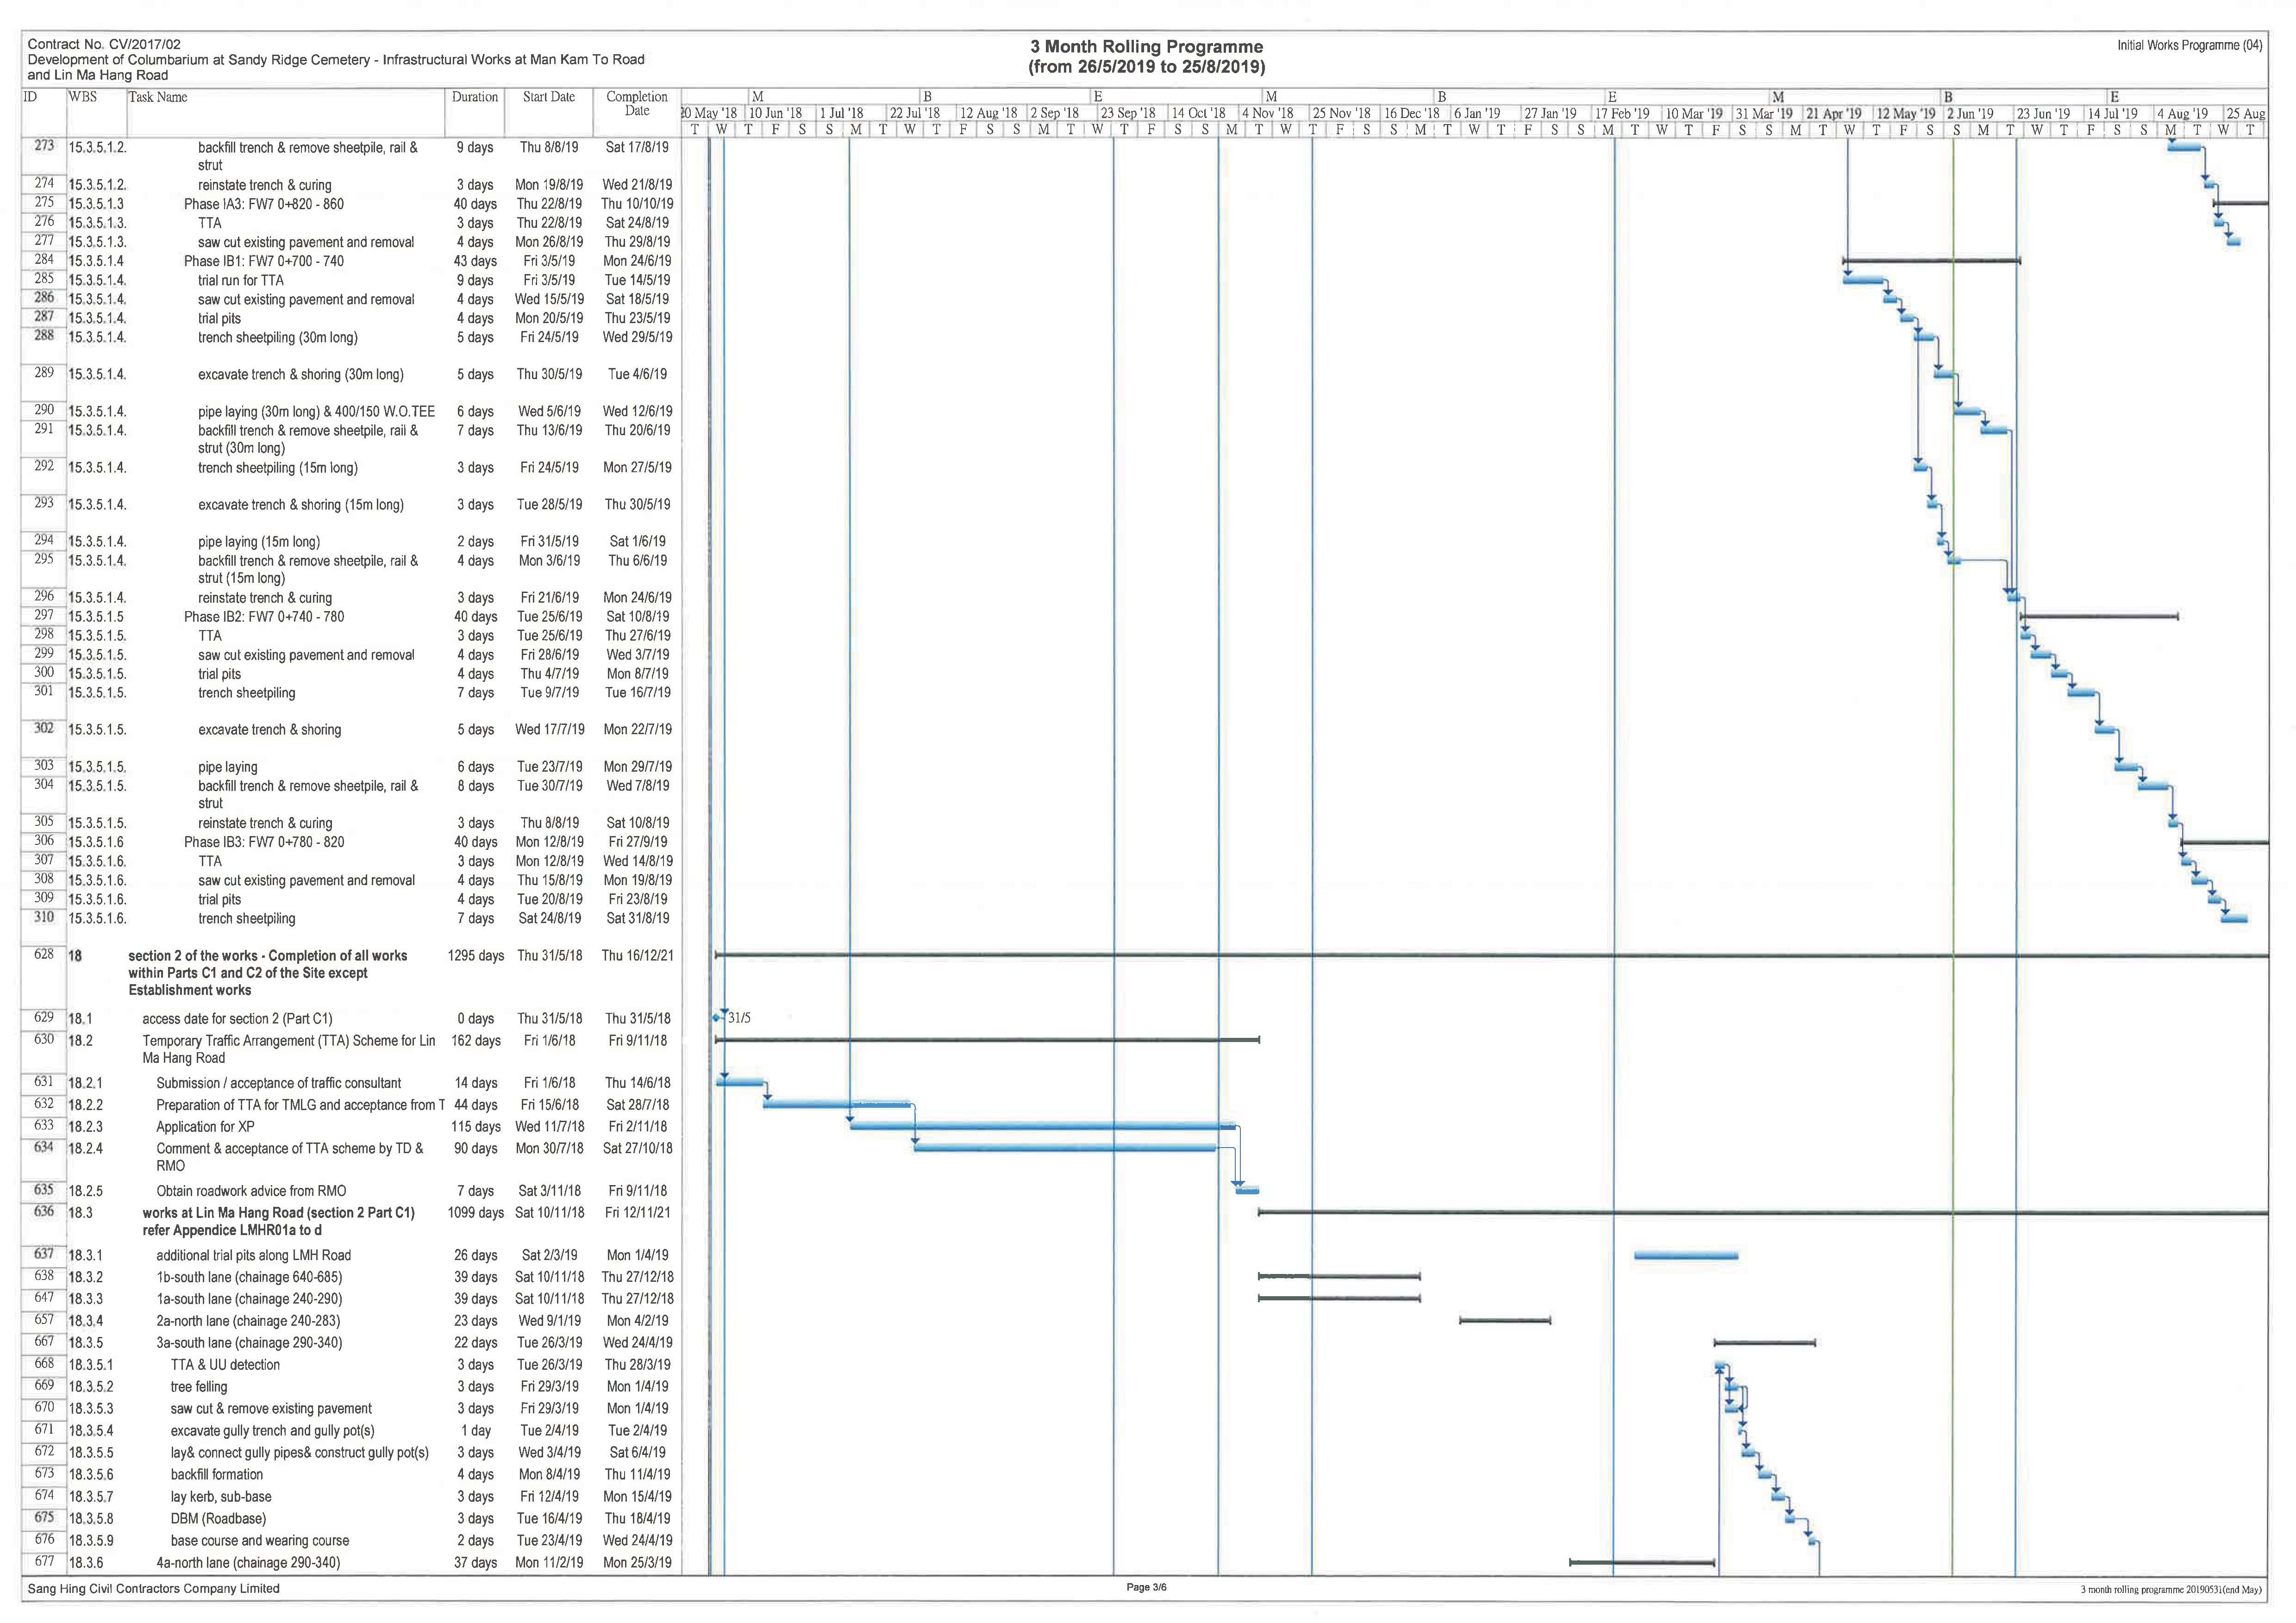
Task: Click task 'Phase IB2: FW7 0+740 - 780'
Action: click(x=263, y=617)
